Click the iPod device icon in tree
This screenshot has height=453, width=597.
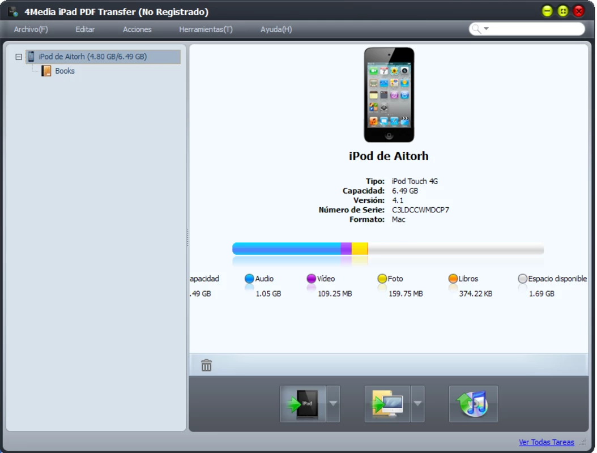pos(31,57)
